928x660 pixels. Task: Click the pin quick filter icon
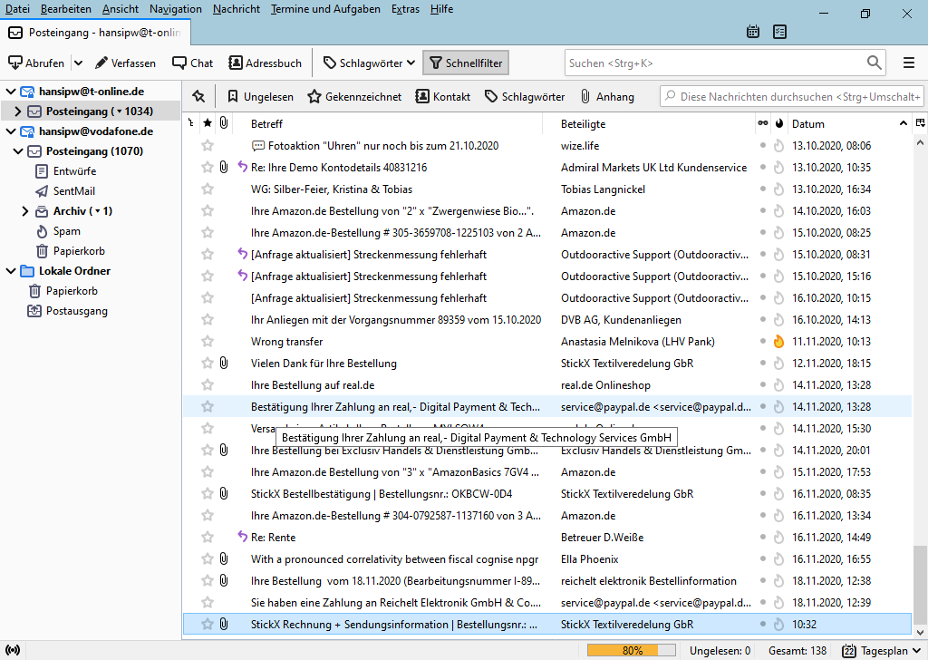pos(198,96)
